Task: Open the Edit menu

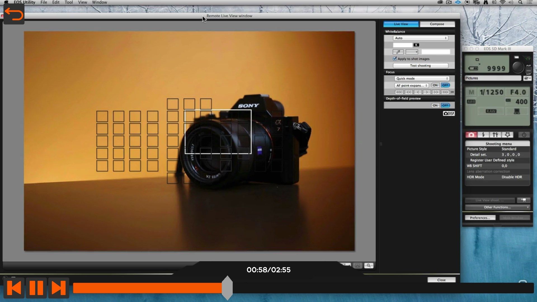Action: [56, 2]
